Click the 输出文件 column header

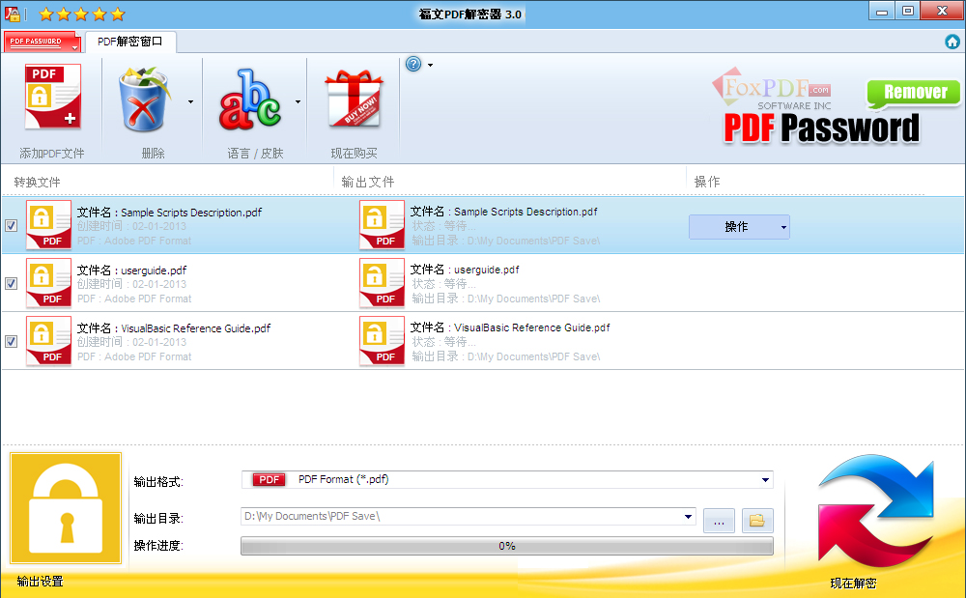368,182
